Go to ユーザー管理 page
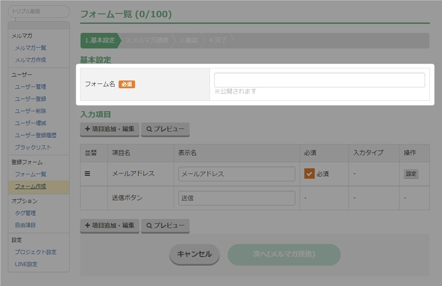The width and height of the screenshot is (442, 286). tap(30, 87)
